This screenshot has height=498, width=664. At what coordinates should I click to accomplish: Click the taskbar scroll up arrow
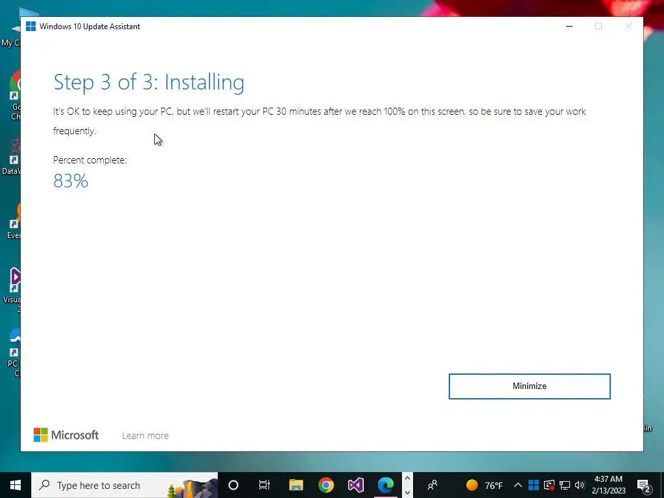(407, 478)
